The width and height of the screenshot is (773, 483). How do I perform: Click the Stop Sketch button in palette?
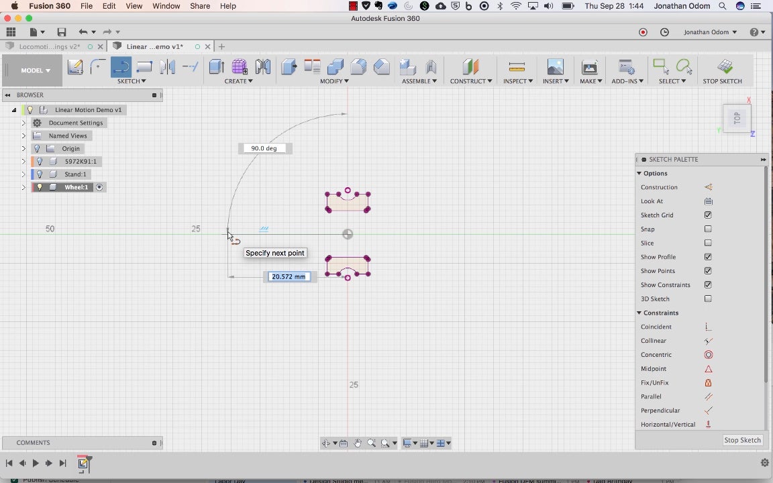(742, 440)
